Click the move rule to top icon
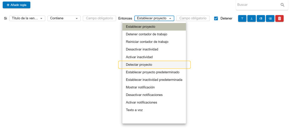The width and height of the screenshot is (302, 132). (x=242, y=19)
